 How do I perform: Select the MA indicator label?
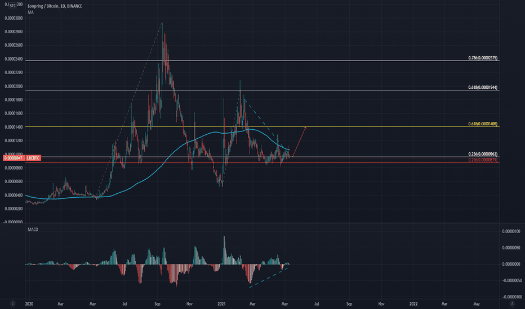30,12
